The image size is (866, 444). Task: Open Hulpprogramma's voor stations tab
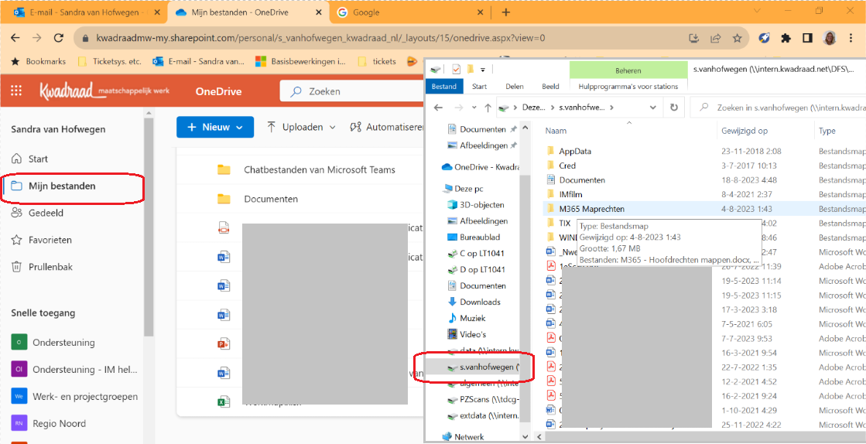(628, 86)
